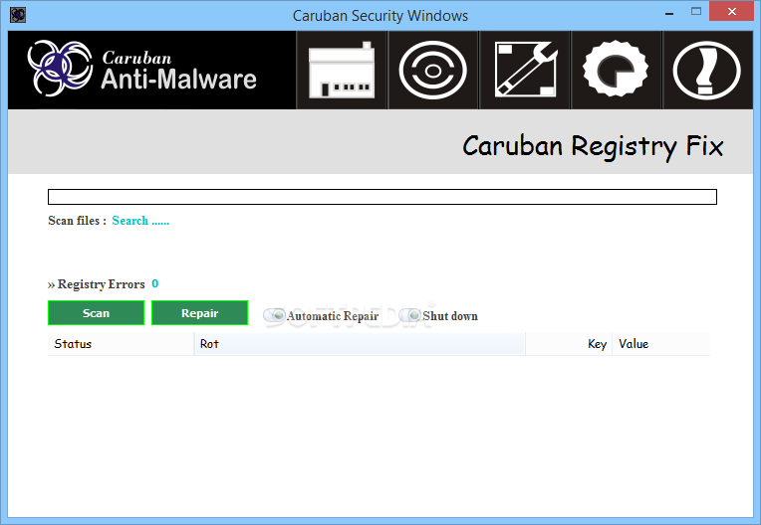This screenshot has height=525, width=761.
Task: Start registry scan with Scan button
Action: pos(96,313)
